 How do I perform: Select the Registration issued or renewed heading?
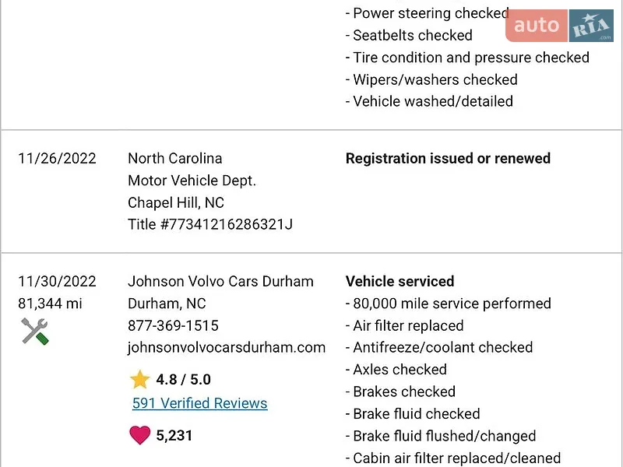(x=448, y=158)
